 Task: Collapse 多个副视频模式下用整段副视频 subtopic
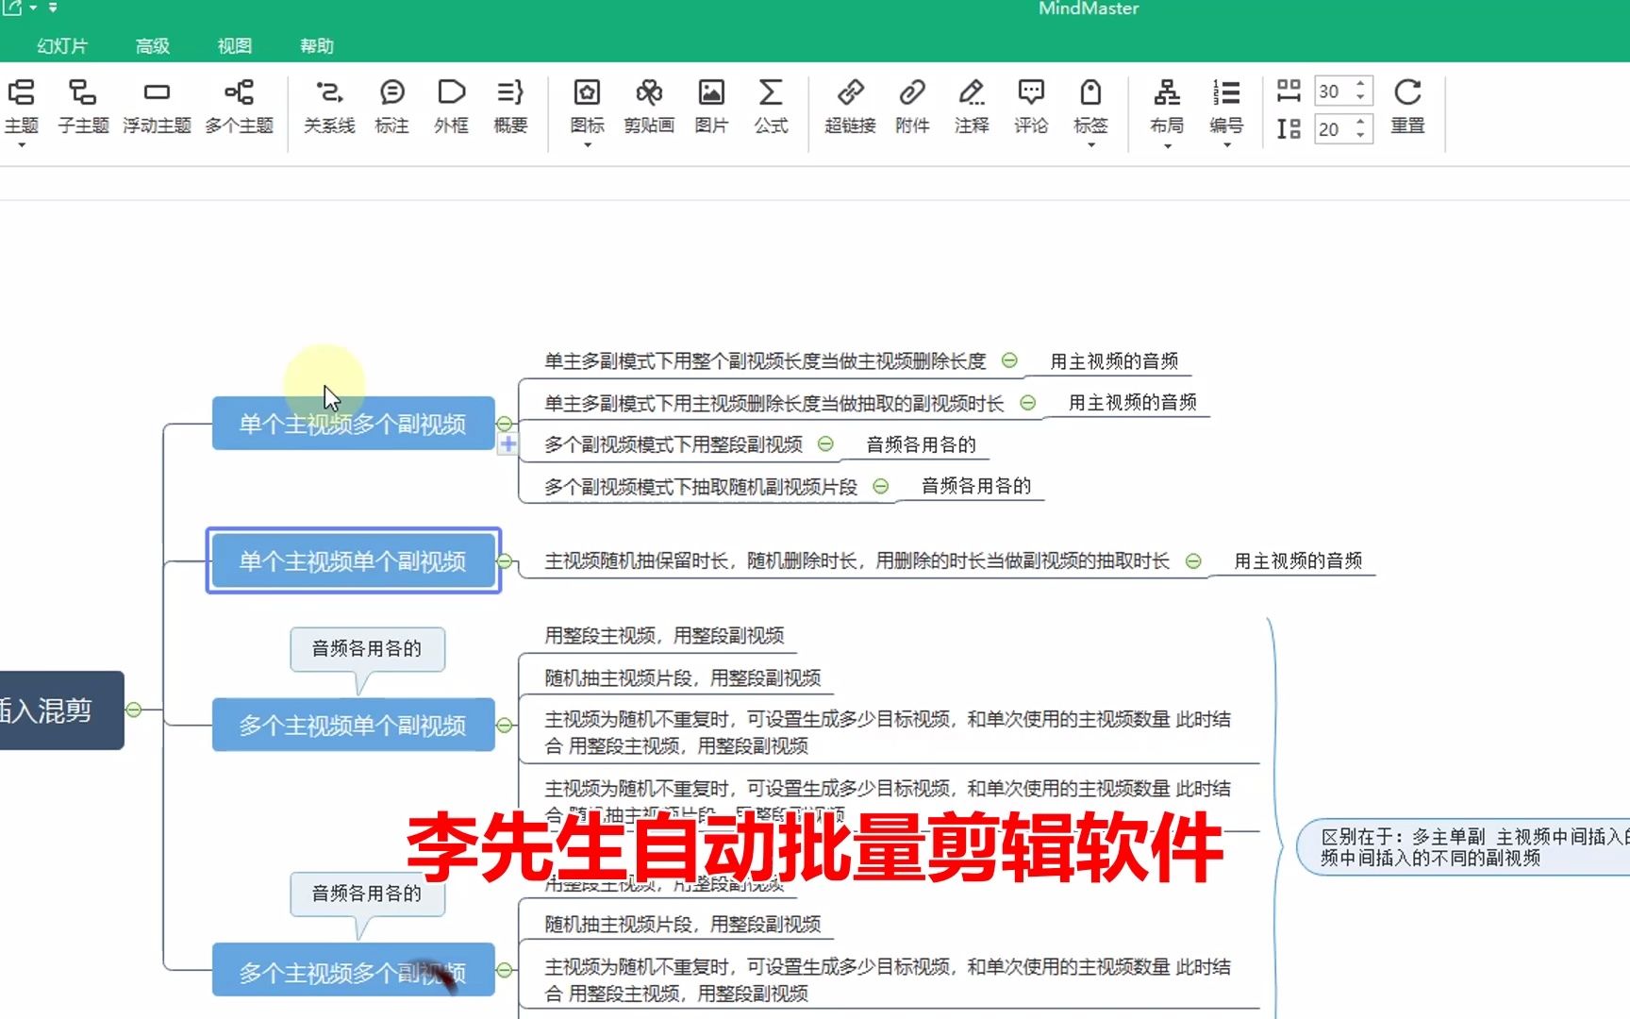825,443
